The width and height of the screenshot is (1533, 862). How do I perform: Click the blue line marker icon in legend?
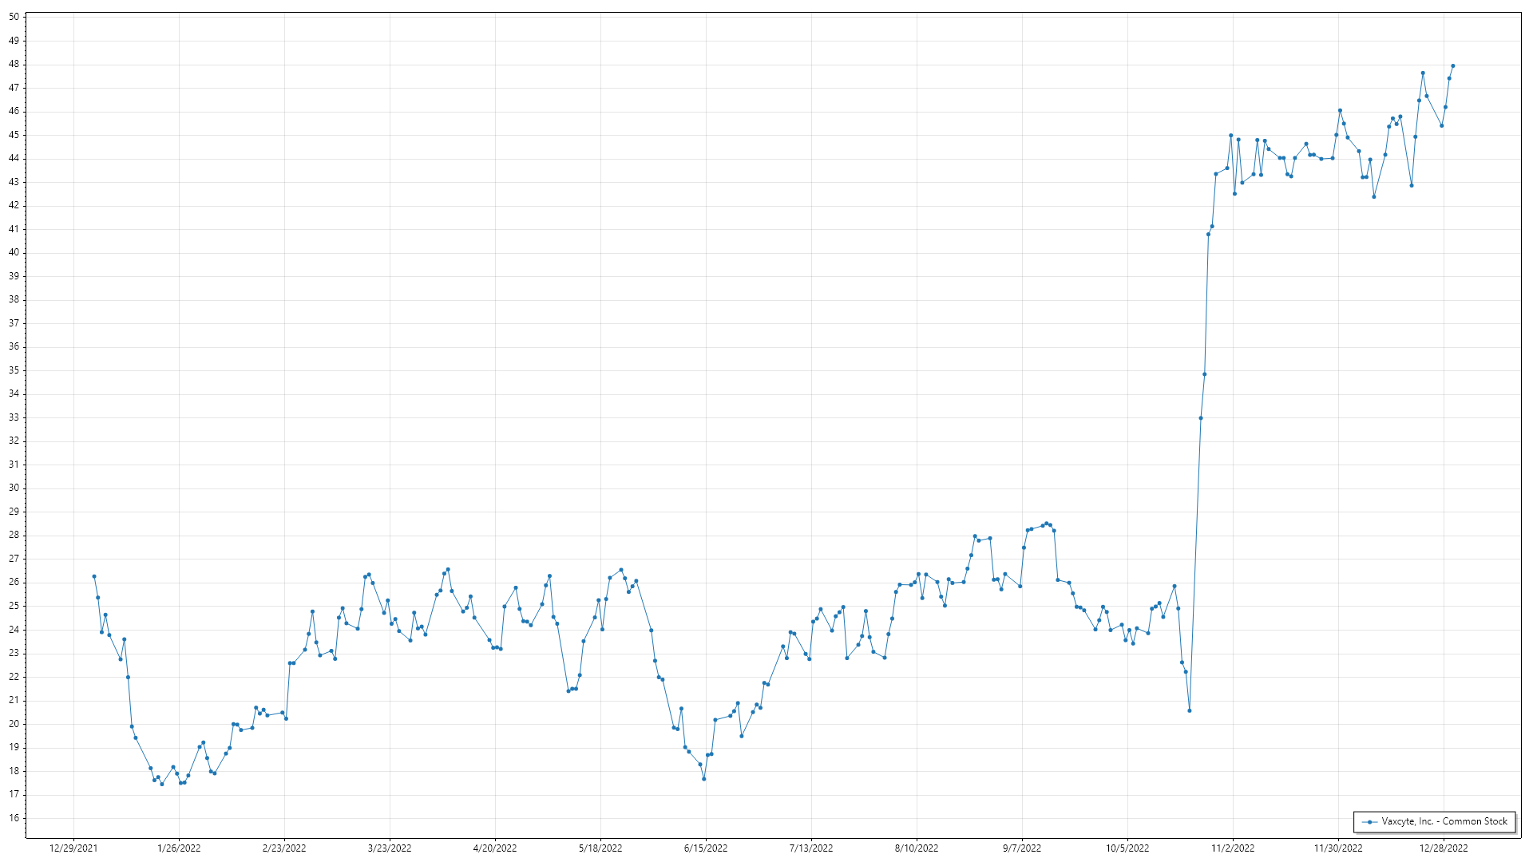tap(1370, 821)
